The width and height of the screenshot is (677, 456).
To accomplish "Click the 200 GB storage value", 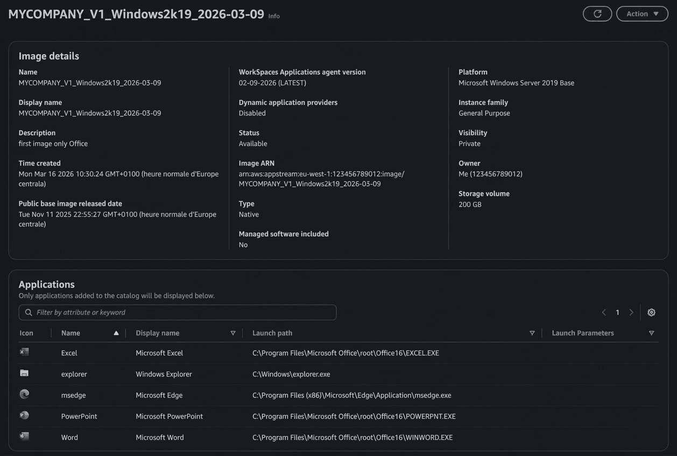I will tap(470, 205).
